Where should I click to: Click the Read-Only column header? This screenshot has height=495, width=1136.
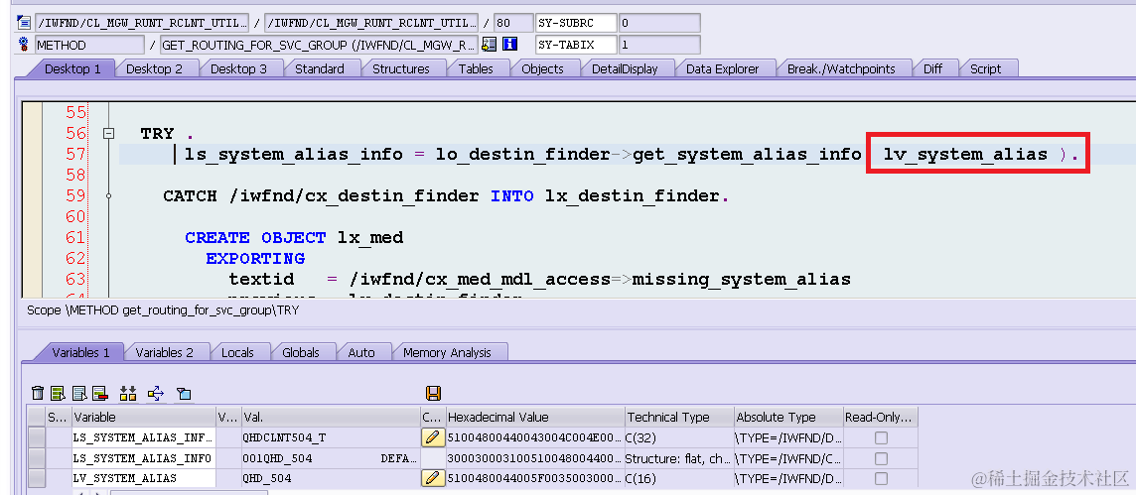pyautogui.click(x=880, y=417)
